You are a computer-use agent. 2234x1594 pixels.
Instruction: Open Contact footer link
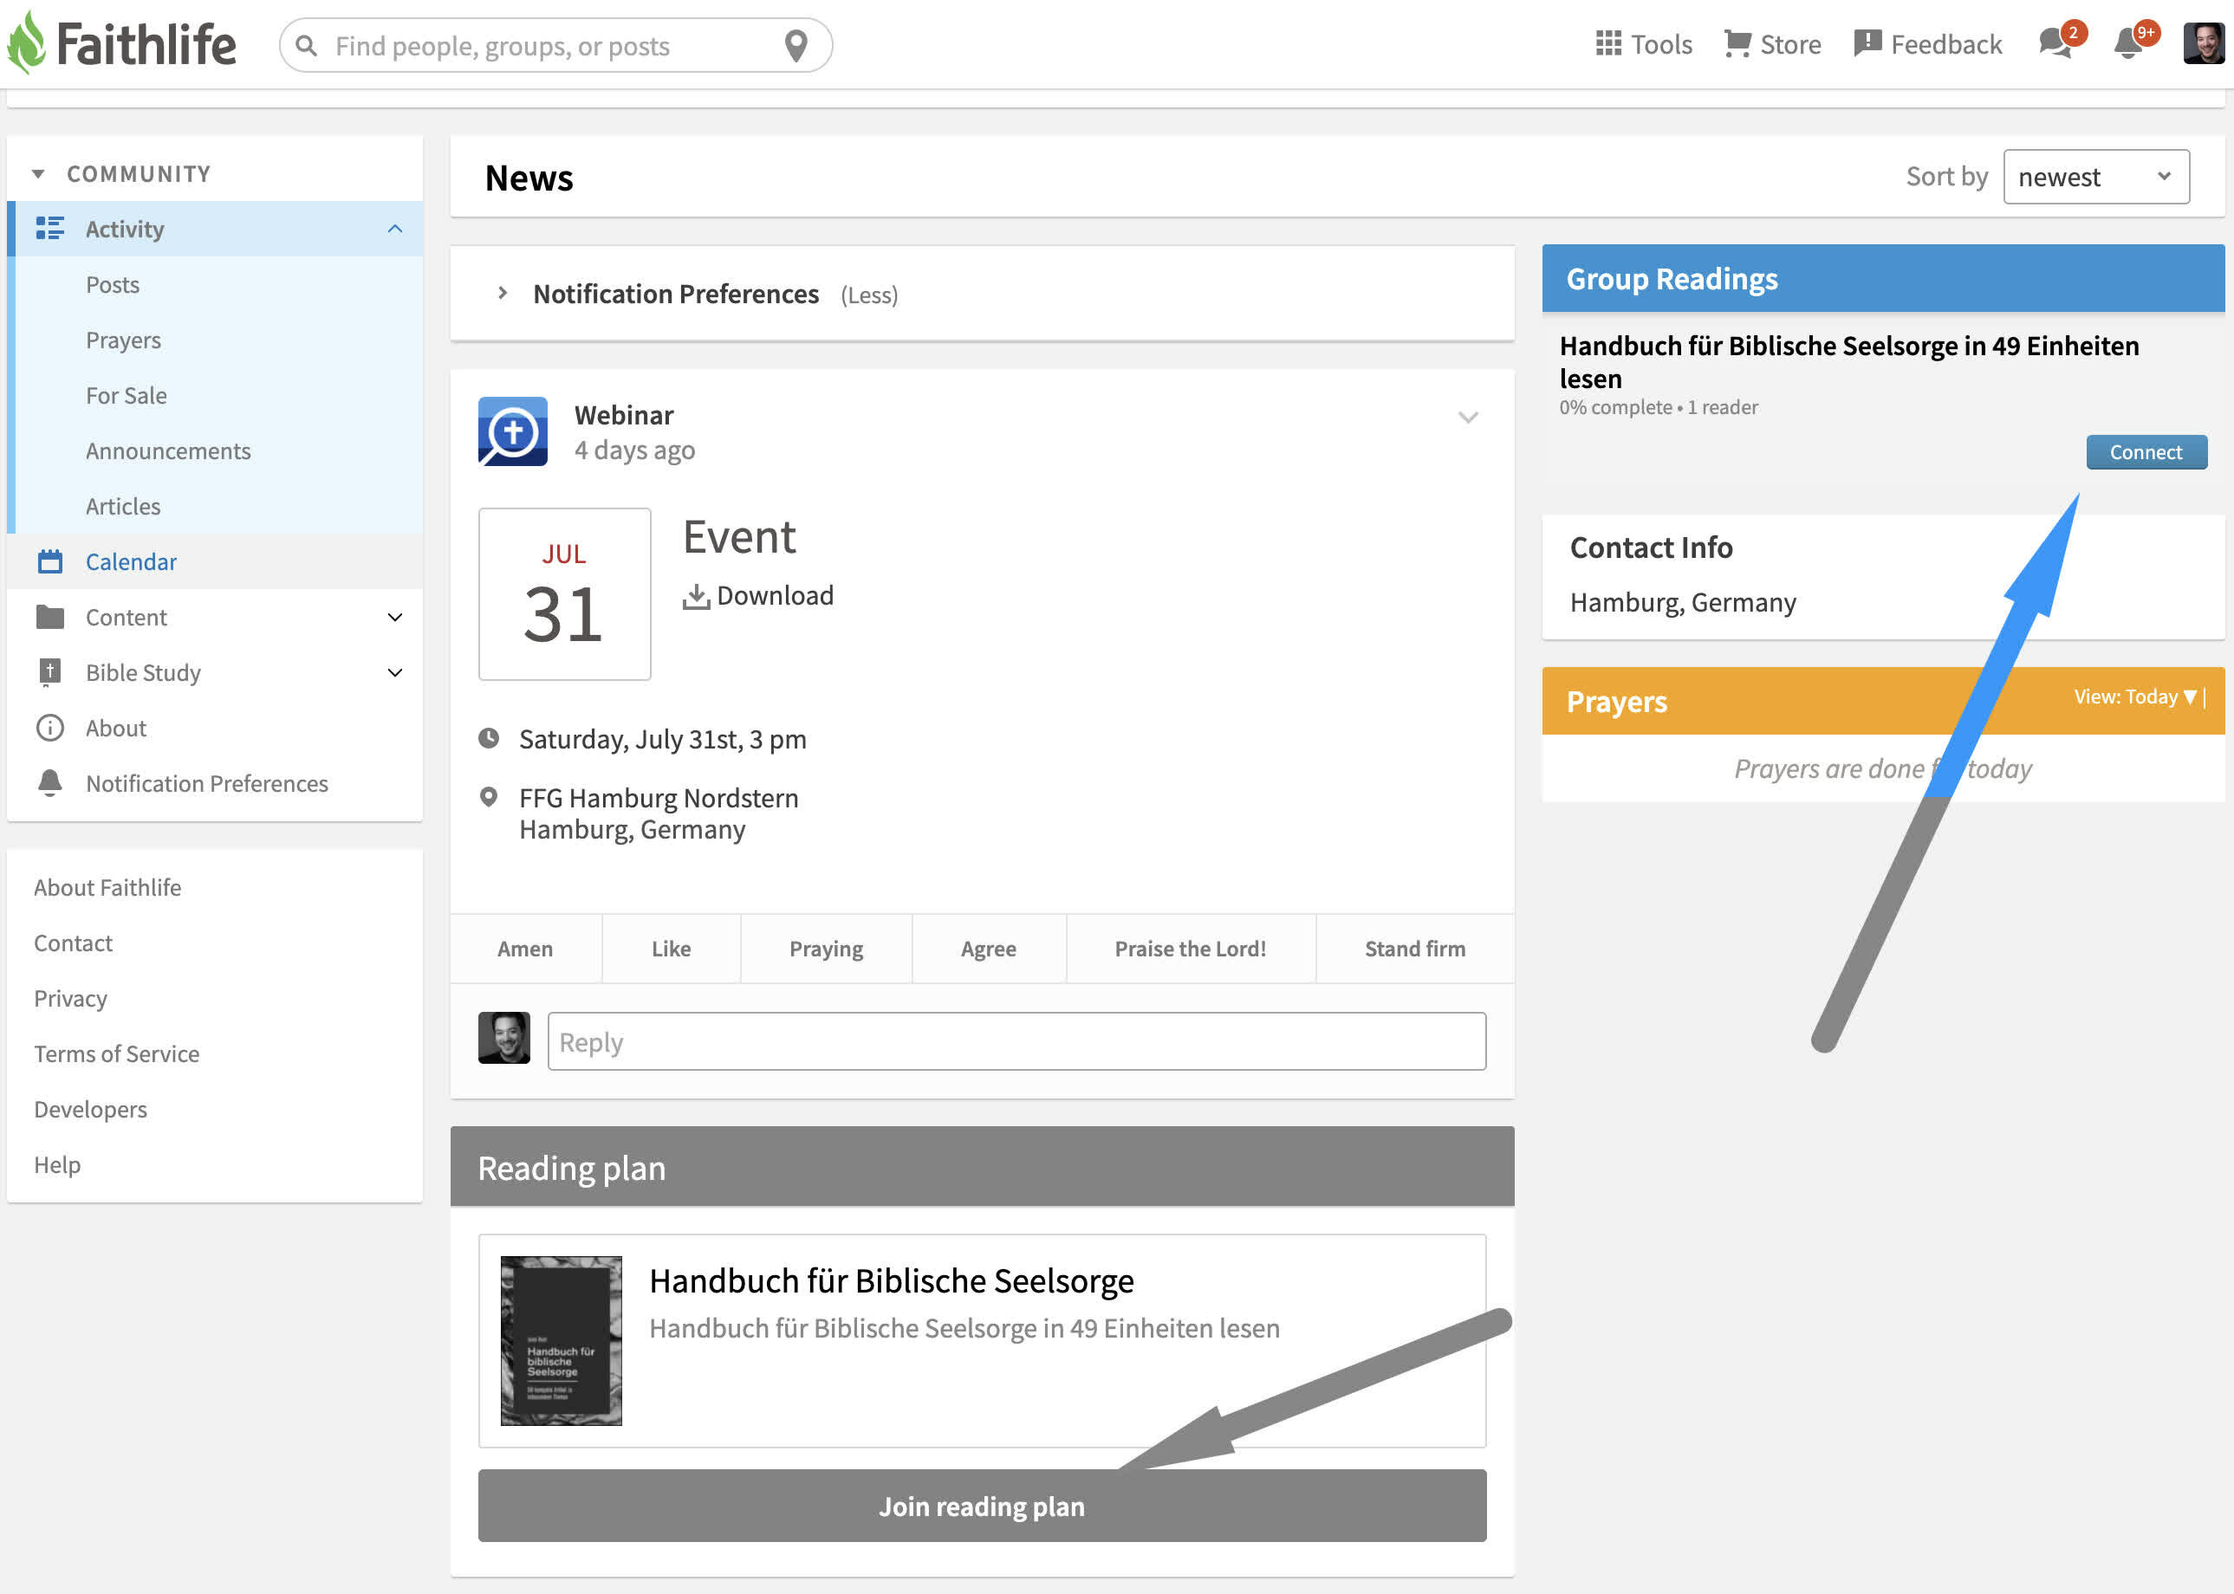[x=73, y=943]
